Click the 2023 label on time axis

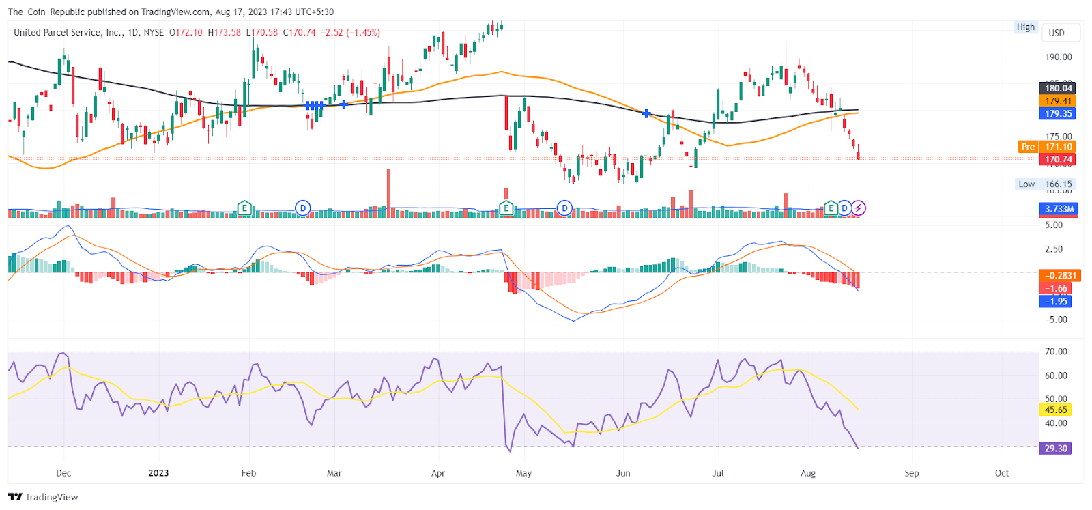[x=158, y=473]
